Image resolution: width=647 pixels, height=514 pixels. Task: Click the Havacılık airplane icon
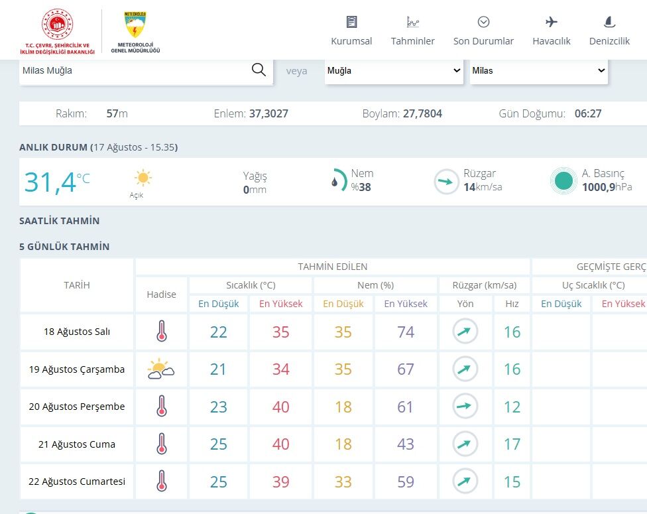point(552,22)
